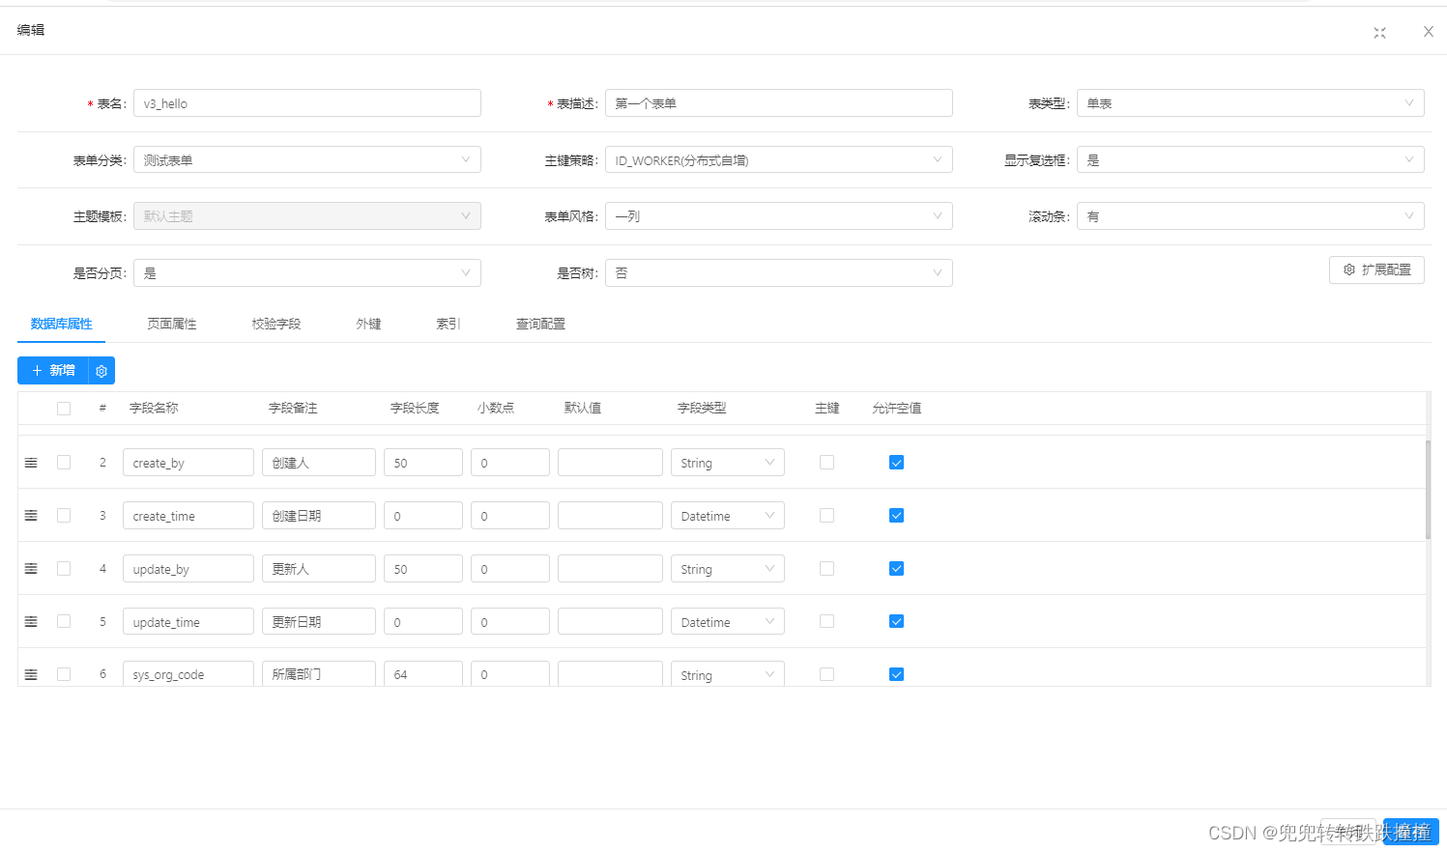Select the create_by row checkbox
The height and width of the screenshot is (851, 1447).
[64, 463]
